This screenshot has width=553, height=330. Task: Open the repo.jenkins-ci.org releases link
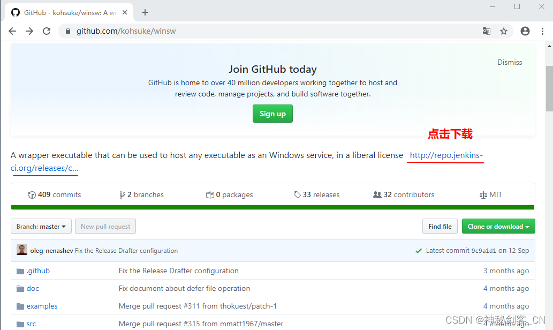446,155
